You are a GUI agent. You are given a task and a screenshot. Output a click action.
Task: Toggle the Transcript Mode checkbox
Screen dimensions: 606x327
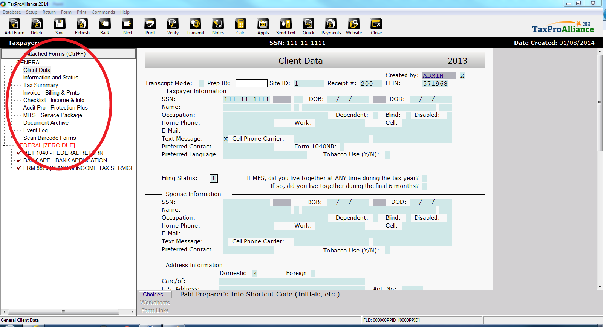[201, 83]
